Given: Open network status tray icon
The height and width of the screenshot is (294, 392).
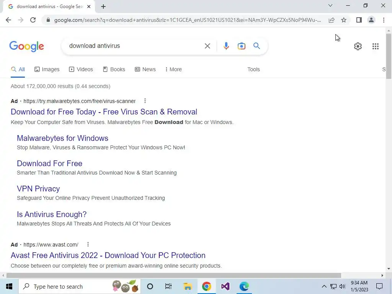Looking at the screenshot, I should click(333, 286).
